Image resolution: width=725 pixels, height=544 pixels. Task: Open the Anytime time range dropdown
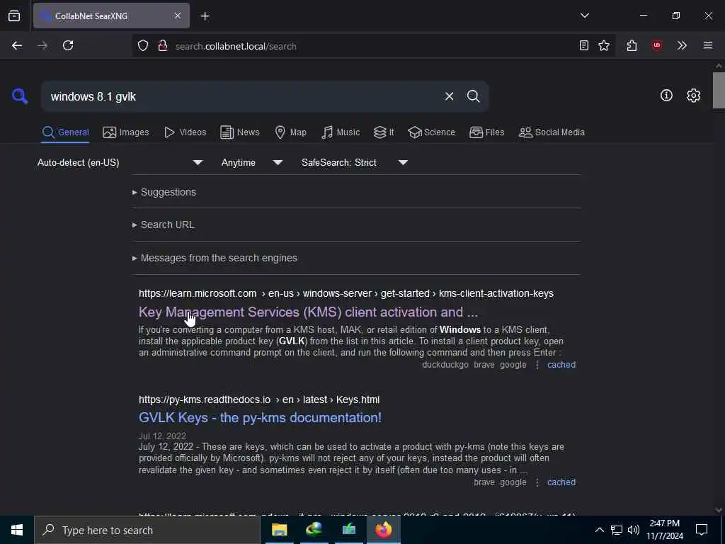[251, 162]
